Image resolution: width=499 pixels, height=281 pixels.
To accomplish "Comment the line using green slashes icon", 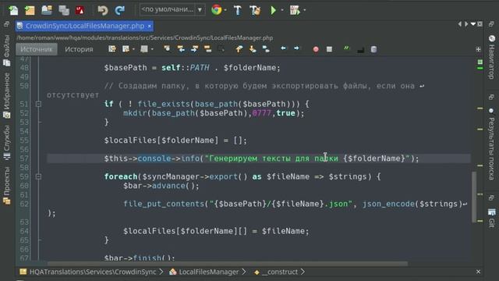I will click(x=346, y=48).
